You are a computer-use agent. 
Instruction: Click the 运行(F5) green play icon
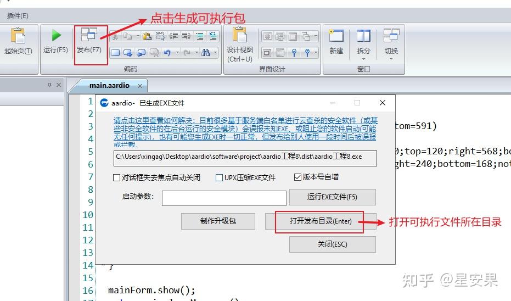pyautogui.click(x=56, y=35)
